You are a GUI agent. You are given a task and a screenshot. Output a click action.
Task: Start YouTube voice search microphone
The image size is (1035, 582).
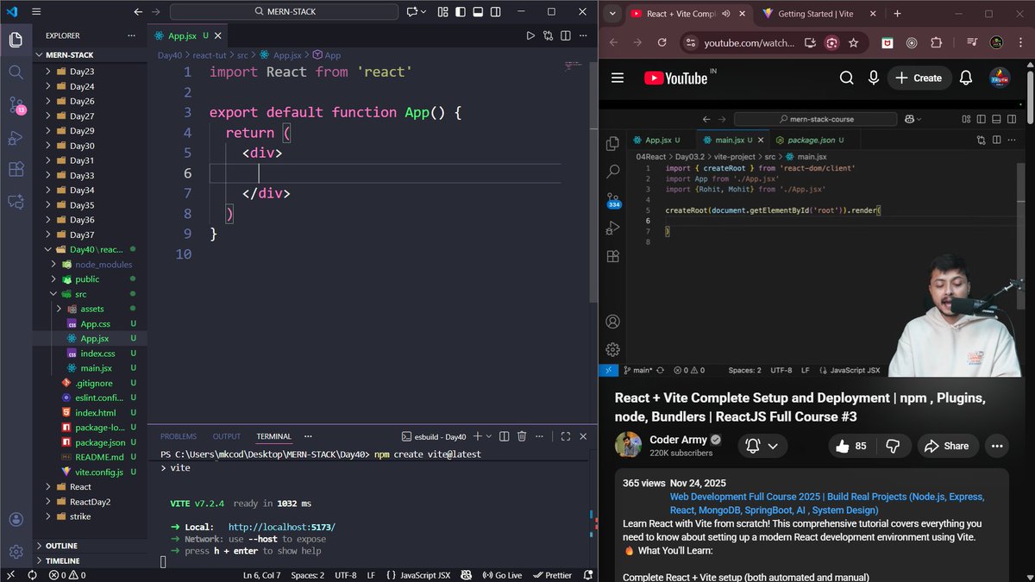click(874, 78)
